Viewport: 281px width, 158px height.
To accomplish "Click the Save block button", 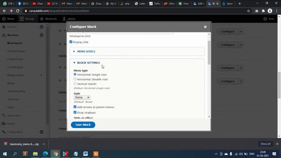I will coord(83,125).
